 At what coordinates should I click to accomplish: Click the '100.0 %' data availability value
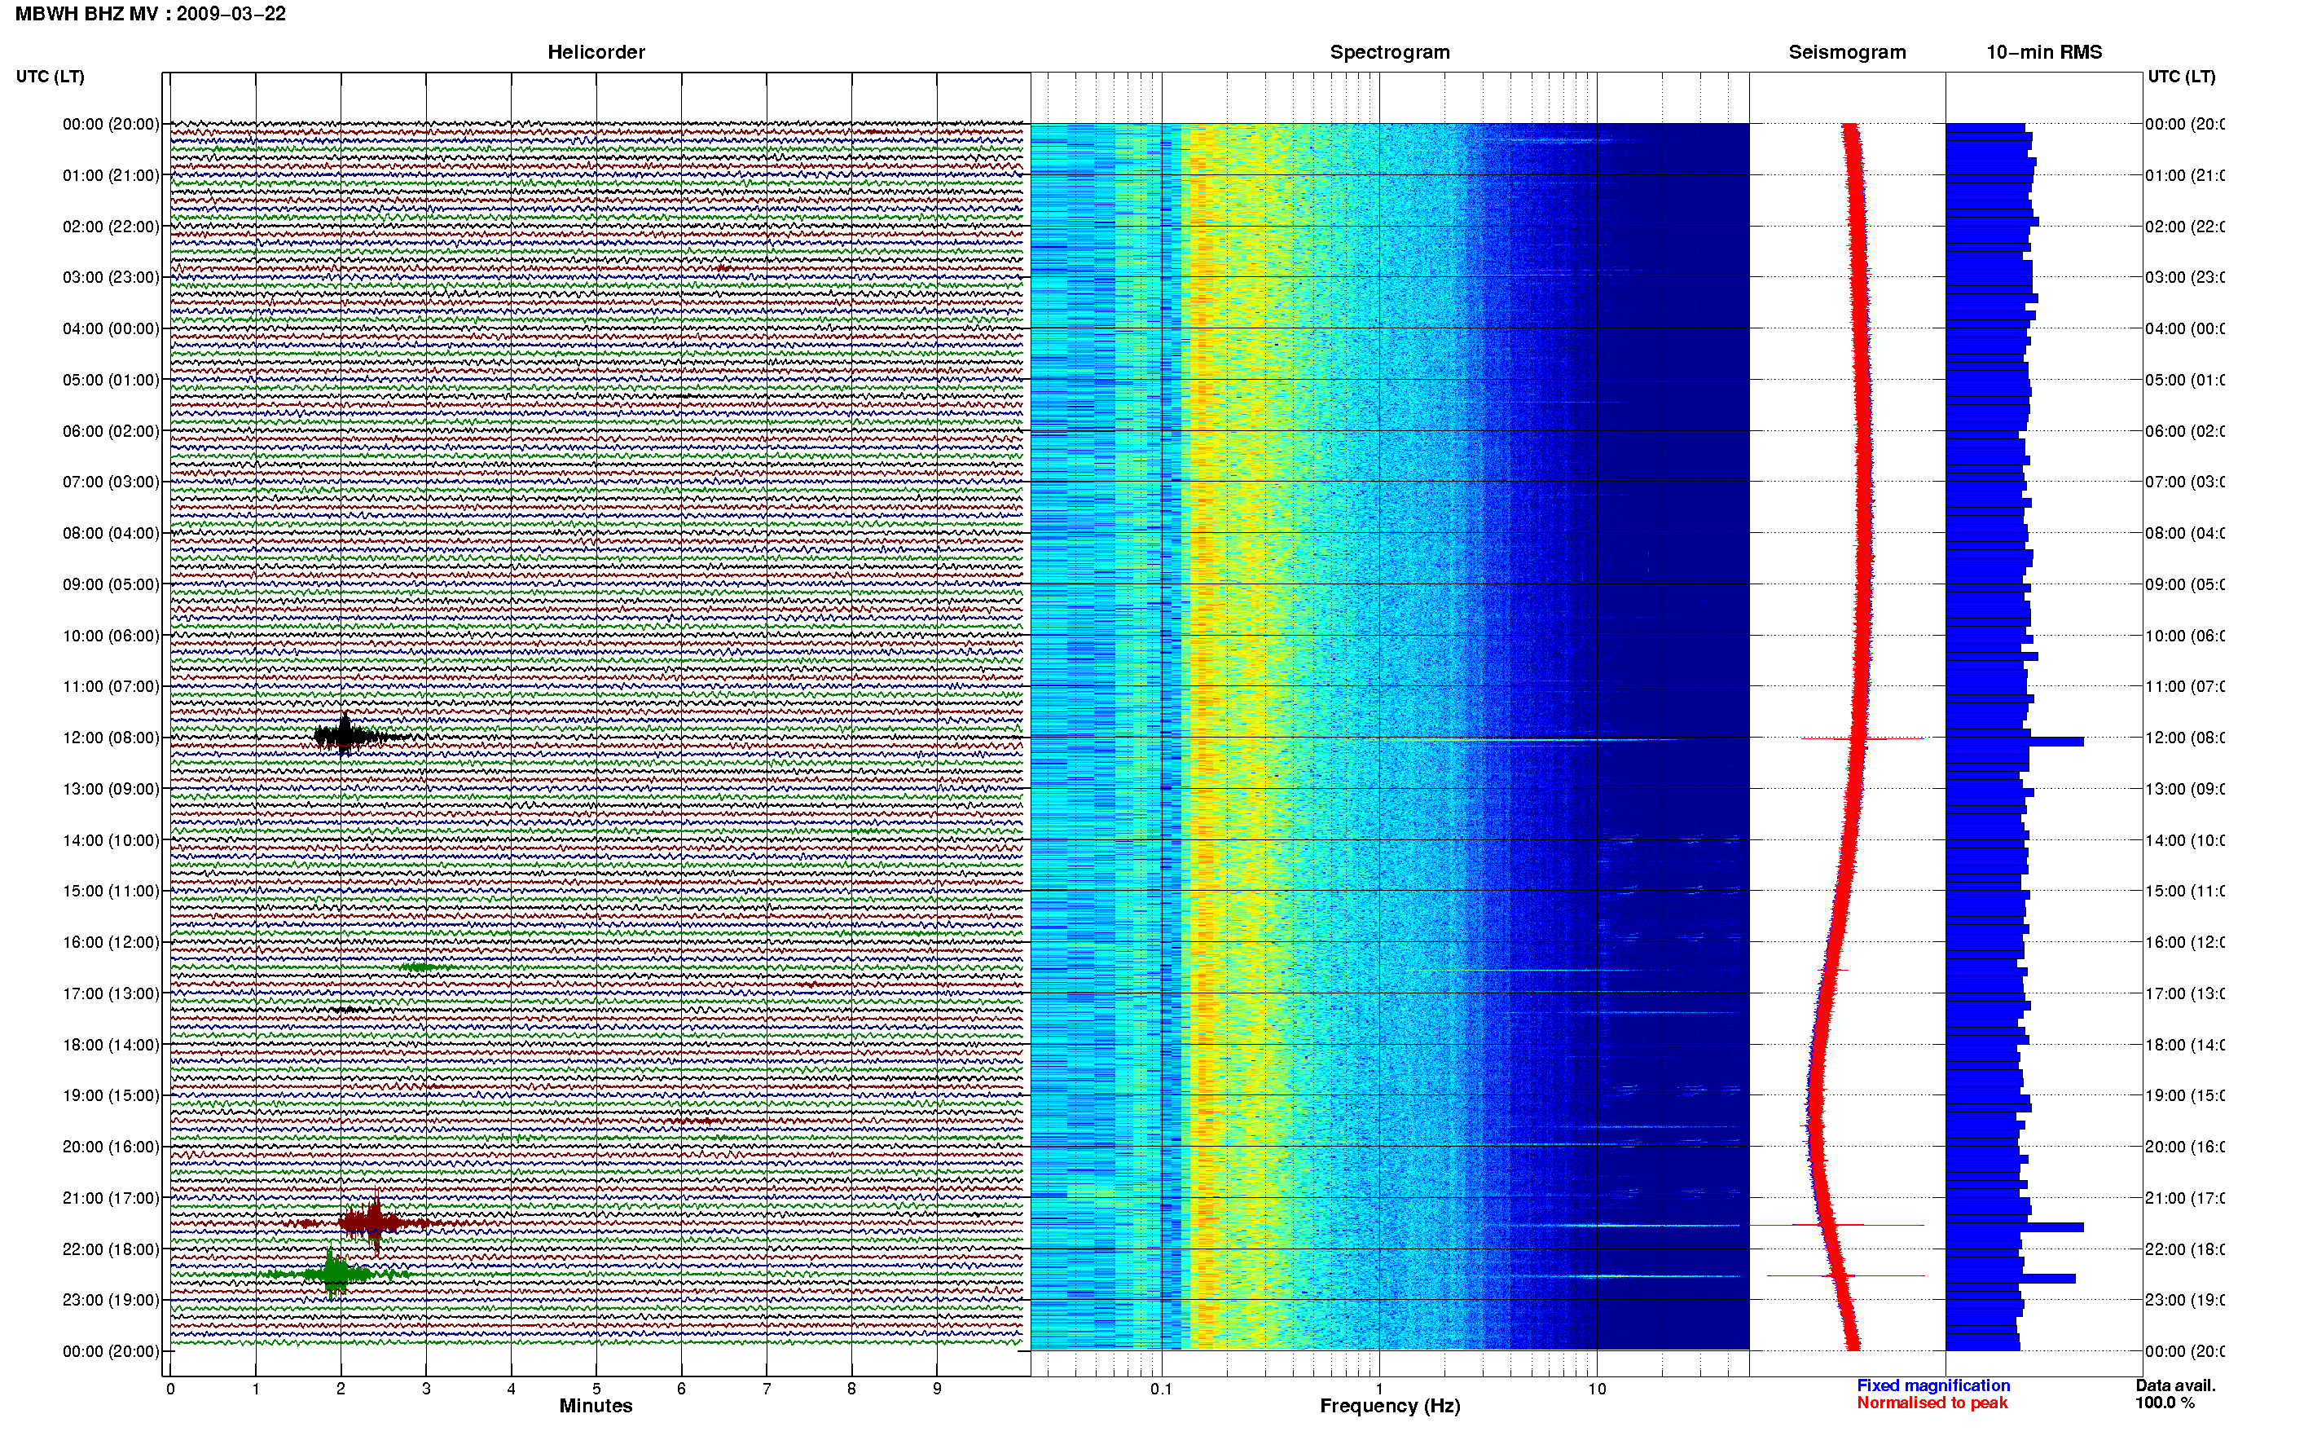pyautogui.click(x=2165, y=1403)
